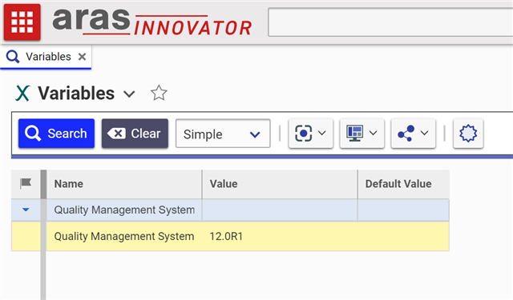Click the magnifier icon on Variables tab

pyautogui.click(x=13, y=57)
